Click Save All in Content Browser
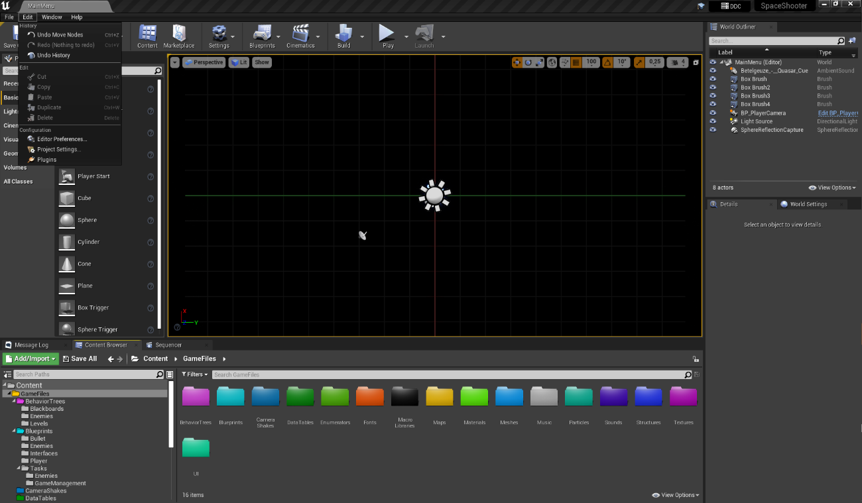Image resolution: width=862 pixels, height=503 pixels. 80,359
